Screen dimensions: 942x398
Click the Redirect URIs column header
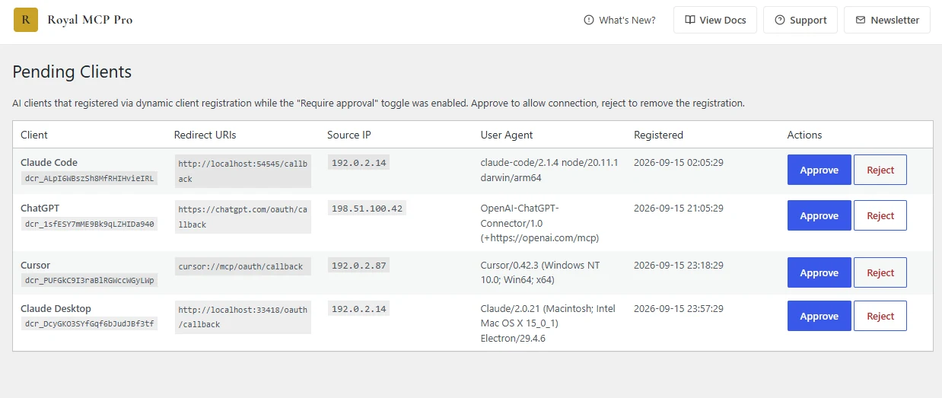(x=205, y=135)
